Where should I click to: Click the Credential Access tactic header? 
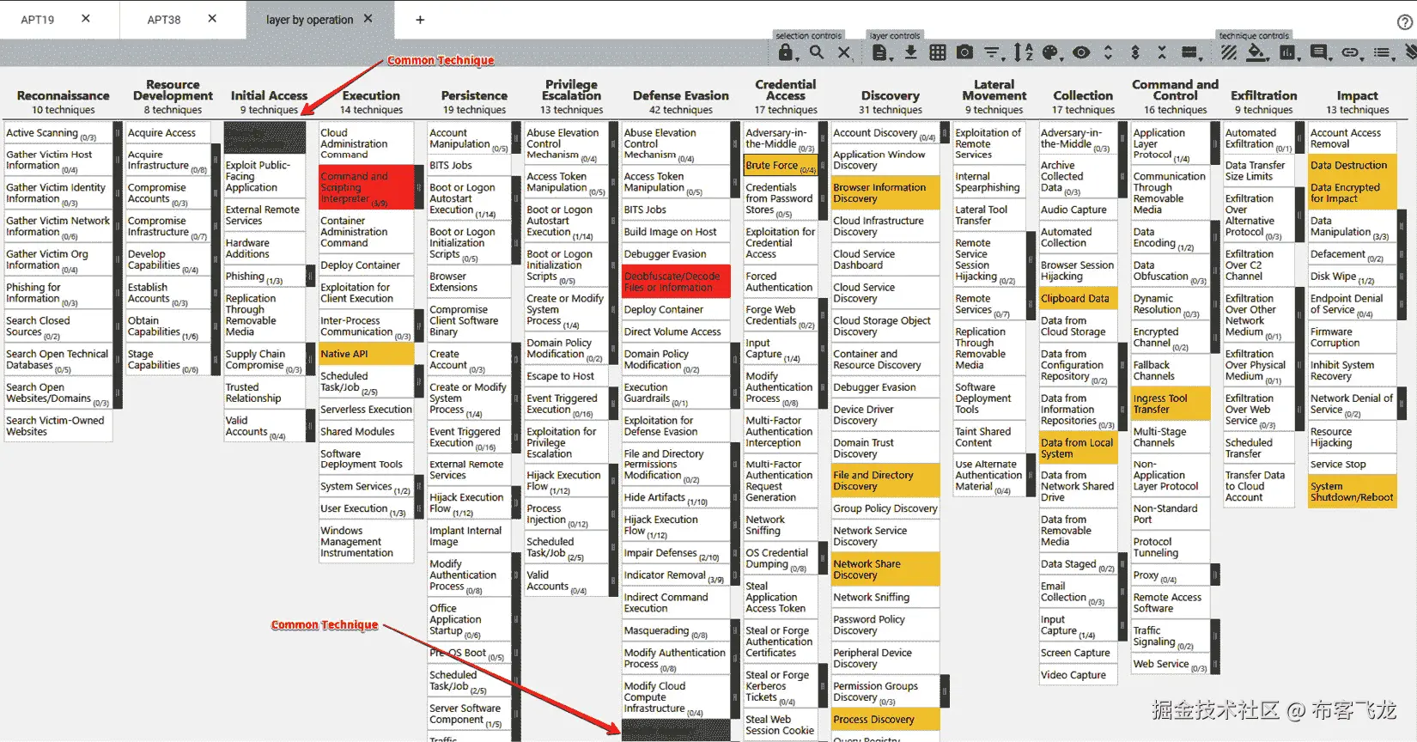[x=786, y=89]
